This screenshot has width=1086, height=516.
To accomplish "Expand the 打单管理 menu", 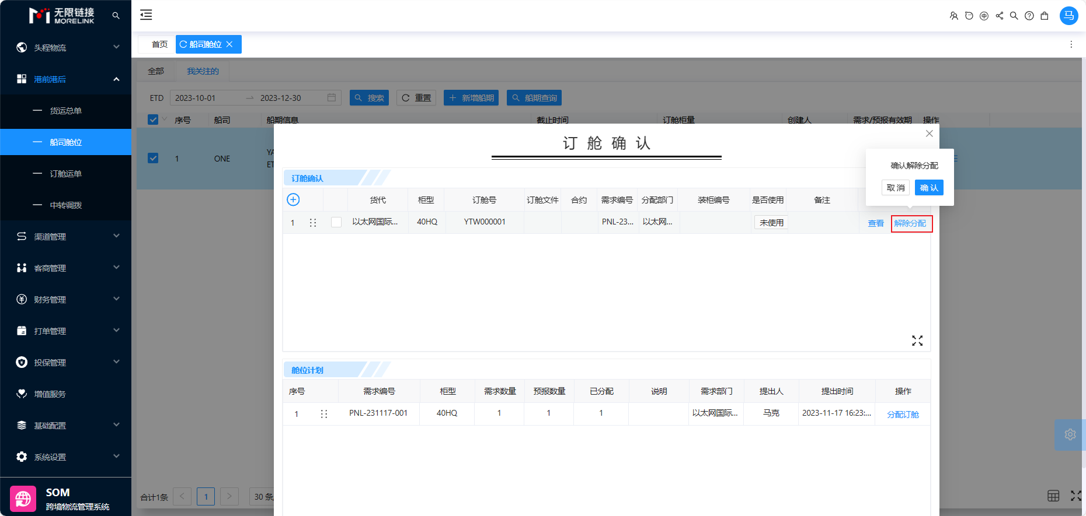I will [65, 331].
